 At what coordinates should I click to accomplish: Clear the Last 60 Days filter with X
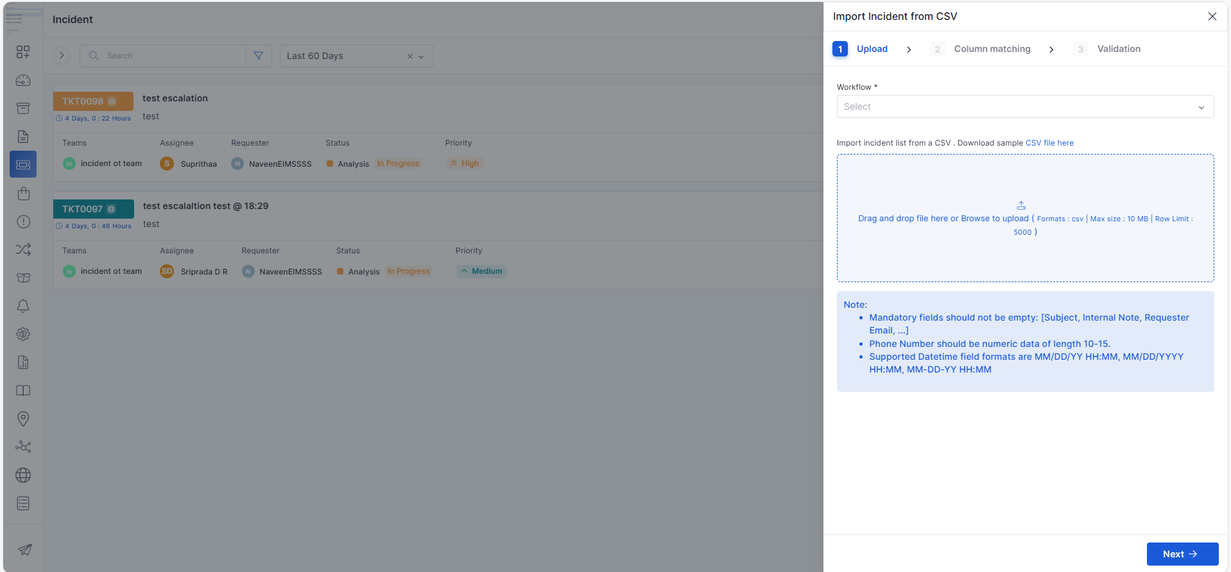coord(410,56)
